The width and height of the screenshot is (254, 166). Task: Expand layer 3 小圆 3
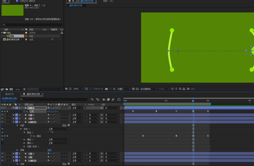click(x=14, y=118)
